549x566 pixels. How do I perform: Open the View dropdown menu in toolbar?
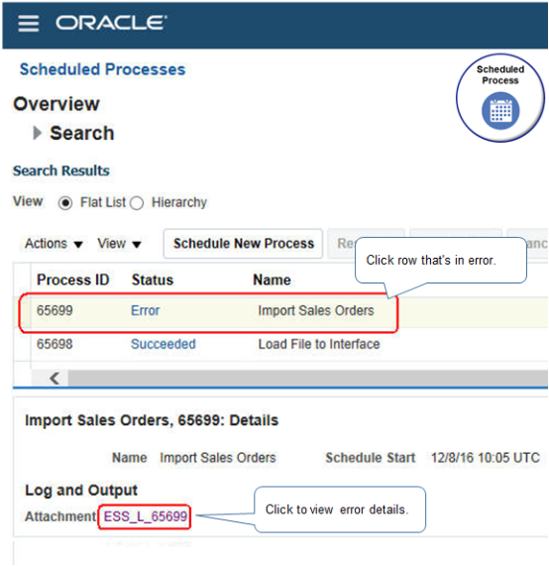[x=119, y=244]
